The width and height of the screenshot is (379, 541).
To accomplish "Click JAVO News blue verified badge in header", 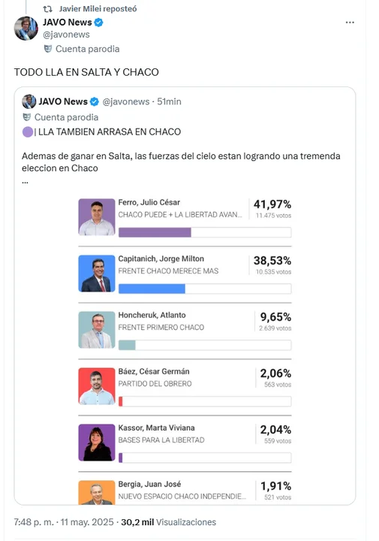I will pyautogui.click(x=98, y=23).
